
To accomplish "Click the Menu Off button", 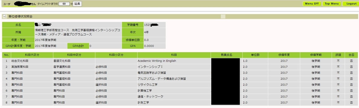I will coord(312,4).
